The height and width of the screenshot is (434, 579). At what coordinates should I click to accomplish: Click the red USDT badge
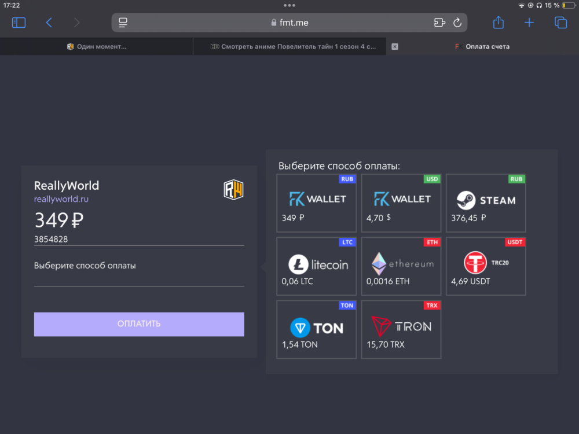point(515,242)
